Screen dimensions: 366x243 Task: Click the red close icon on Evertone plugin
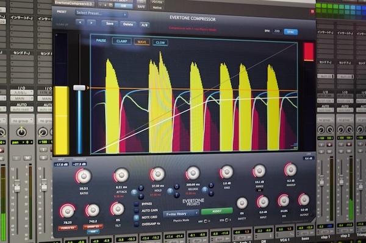[312, 11]
